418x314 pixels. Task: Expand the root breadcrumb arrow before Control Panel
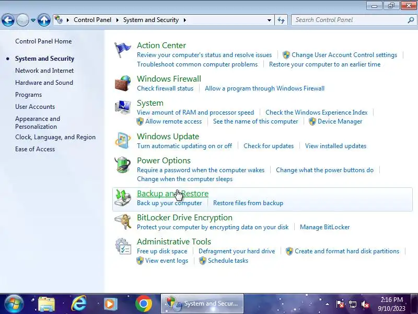68,20
